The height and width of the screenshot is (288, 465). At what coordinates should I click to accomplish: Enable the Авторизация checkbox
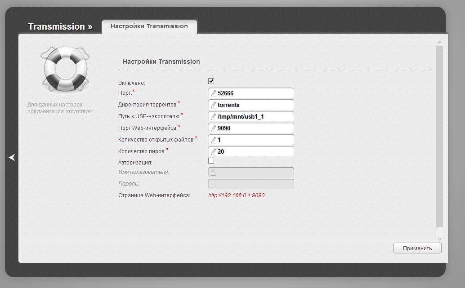point(211,161)
